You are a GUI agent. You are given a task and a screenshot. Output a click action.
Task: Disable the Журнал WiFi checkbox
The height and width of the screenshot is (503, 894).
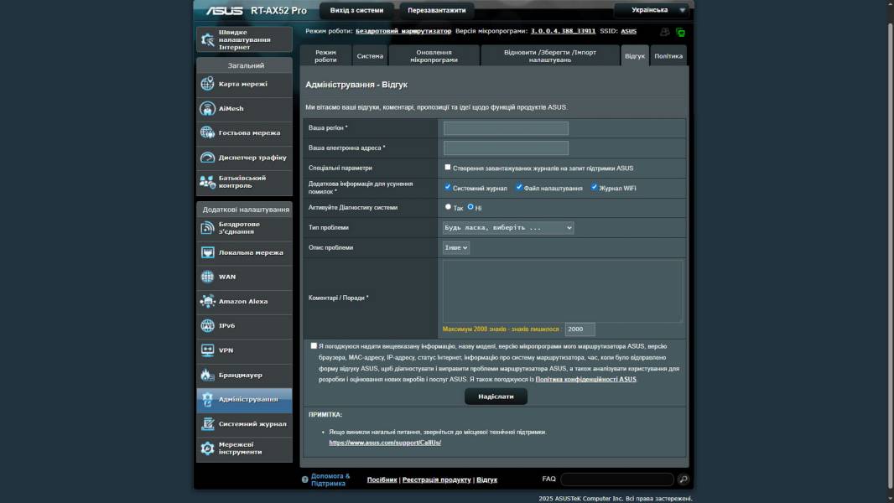click(595, 187)
